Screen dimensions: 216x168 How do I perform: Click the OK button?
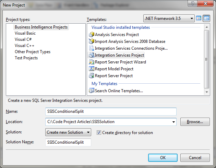[x=163, y=158]
